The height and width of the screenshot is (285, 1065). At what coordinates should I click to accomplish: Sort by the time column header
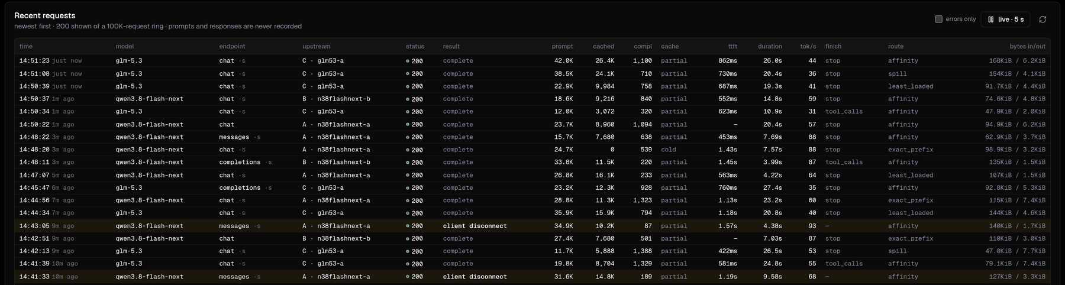pyautogui.click(x=26, y=46)
